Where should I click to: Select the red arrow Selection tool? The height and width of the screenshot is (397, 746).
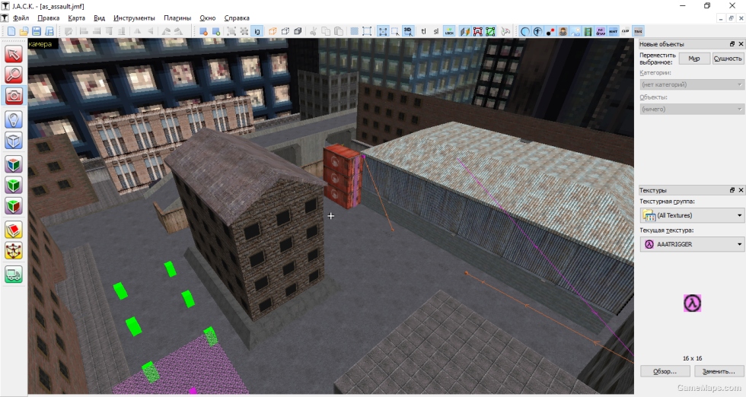[x=14, y=54]
